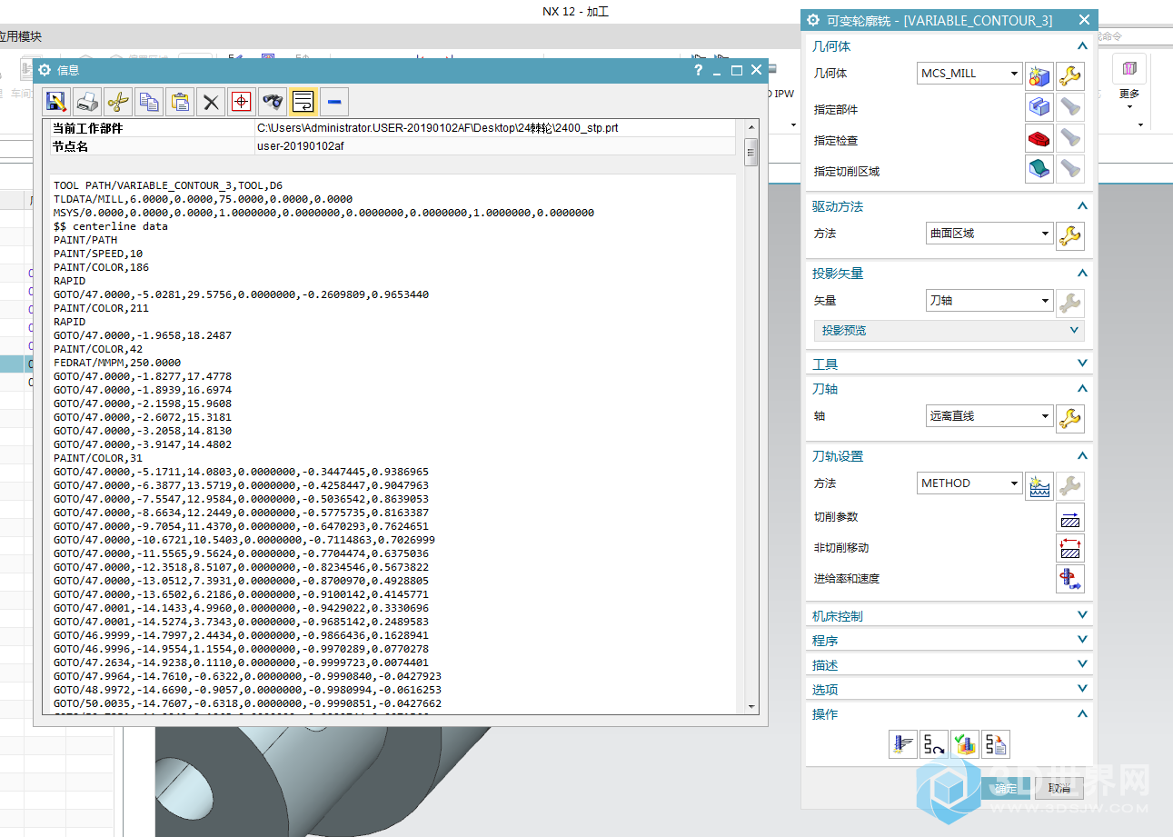Expand the 程序 section
Image resolution: width=1173 pixels, height=837 pixels.
(x=949, y=641)
